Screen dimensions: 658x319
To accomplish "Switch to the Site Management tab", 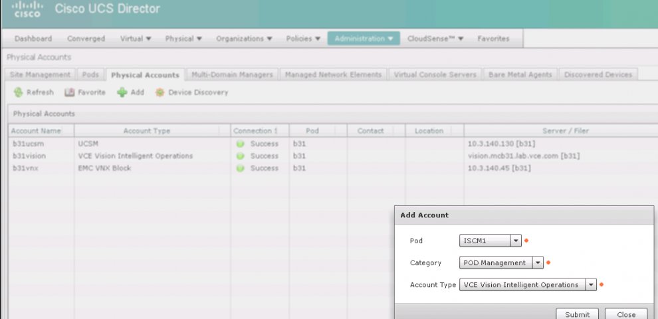I will 40,74.
